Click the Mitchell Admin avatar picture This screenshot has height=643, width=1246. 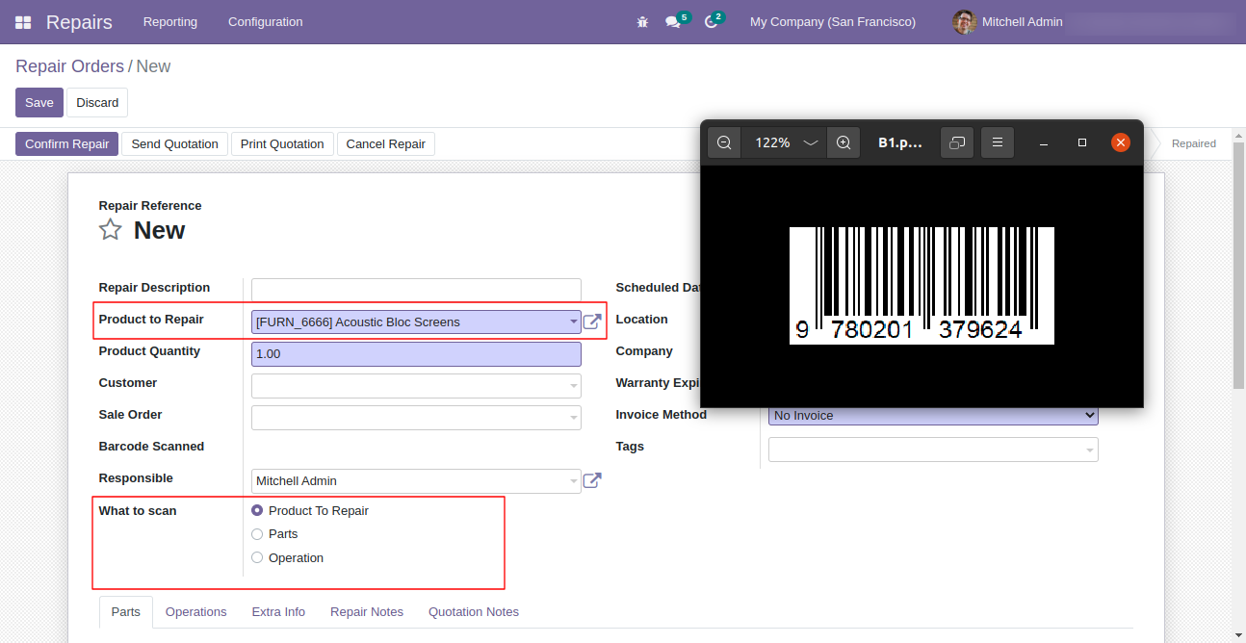pyautogui.click(x=964, y=22)
